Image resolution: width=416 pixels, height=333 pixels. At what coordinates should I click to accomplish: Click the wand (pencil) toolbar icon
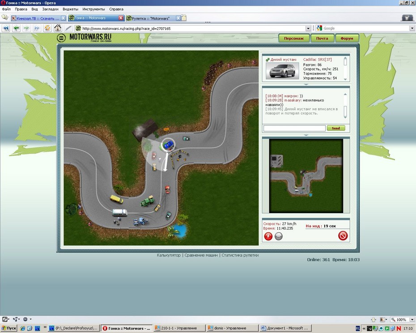click(68, 28)
